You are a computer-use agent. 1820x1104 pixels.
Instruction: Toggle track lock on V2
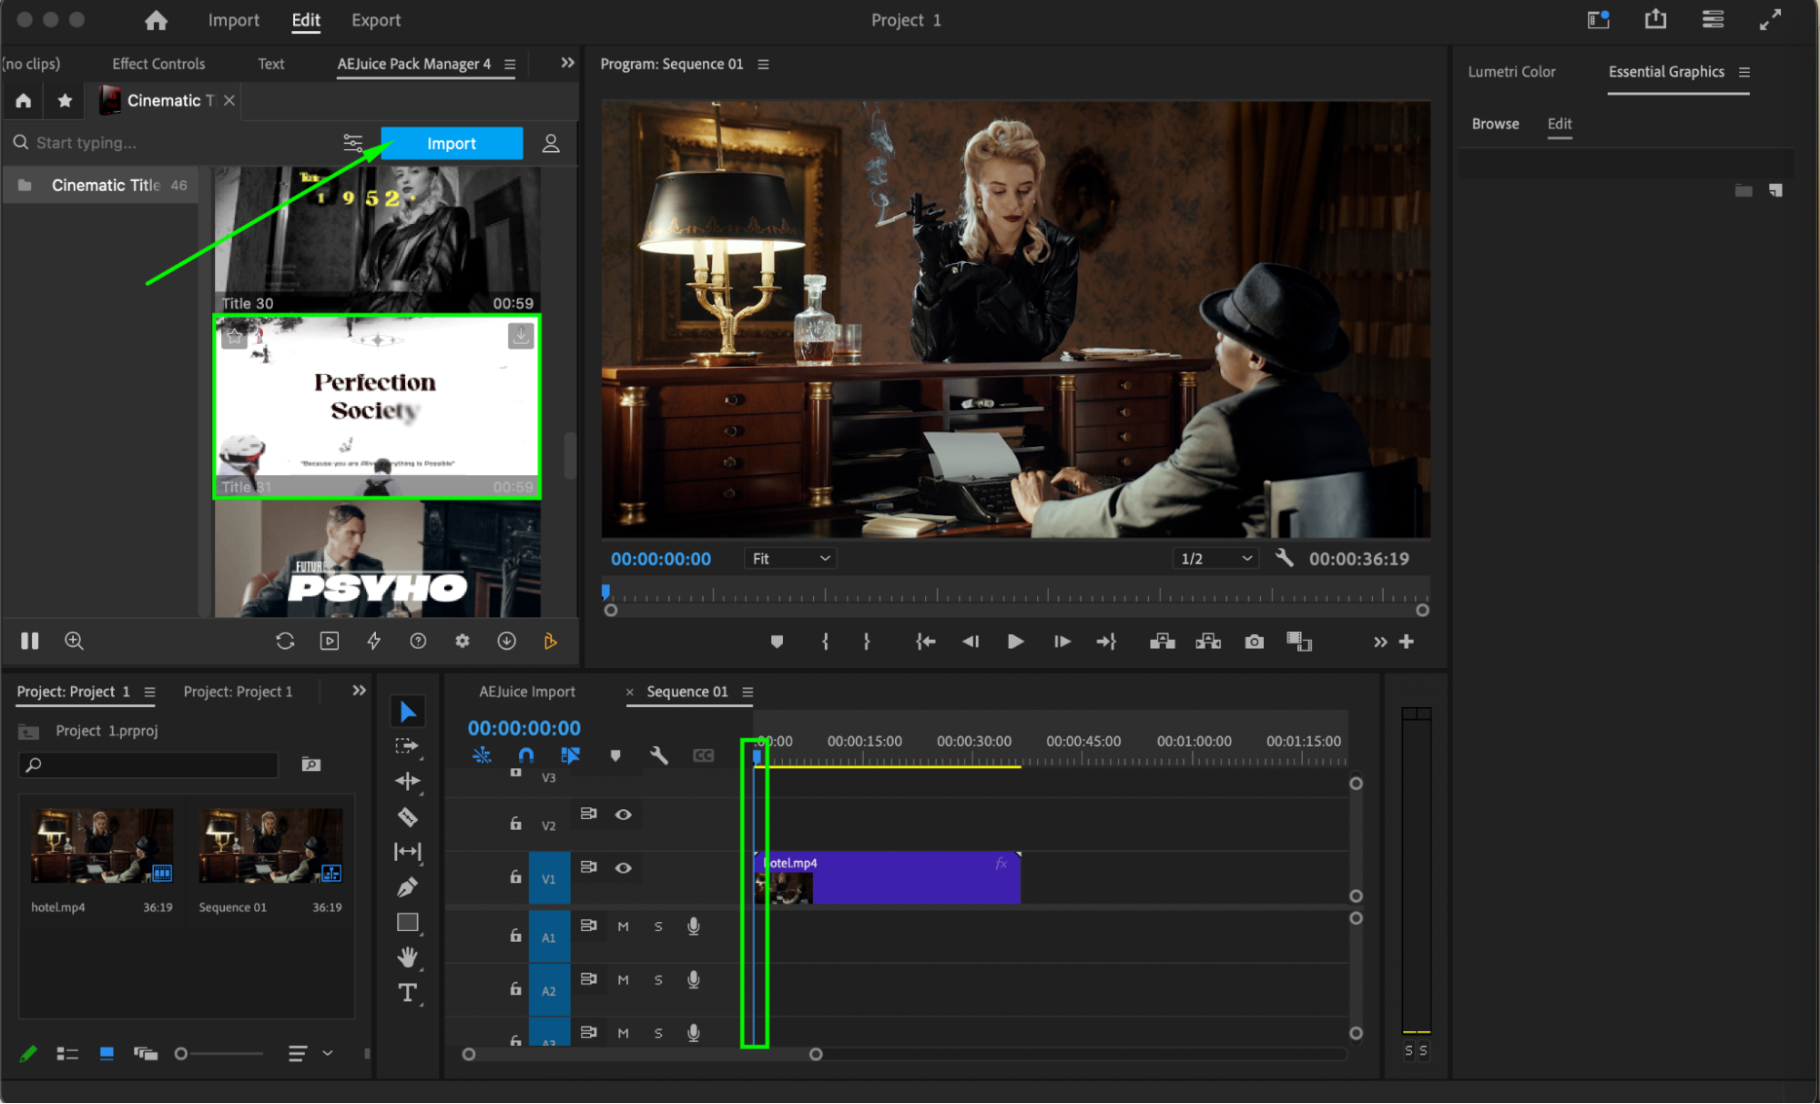[x=515, y=824]
